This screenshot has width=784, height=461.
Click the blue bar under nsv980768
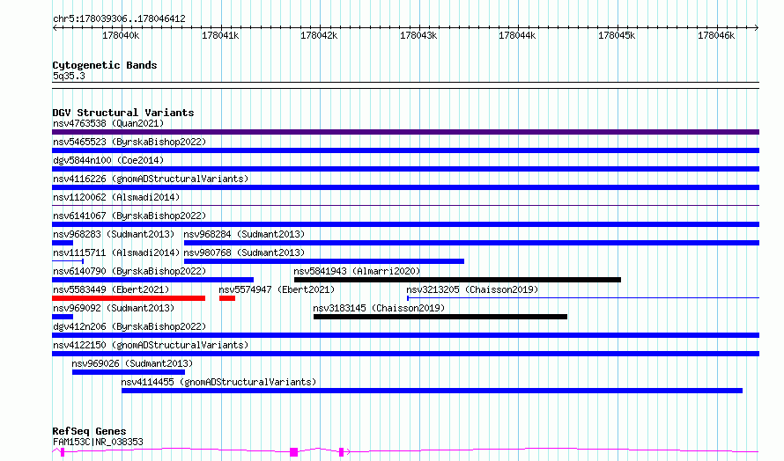(x=324, y=261)
